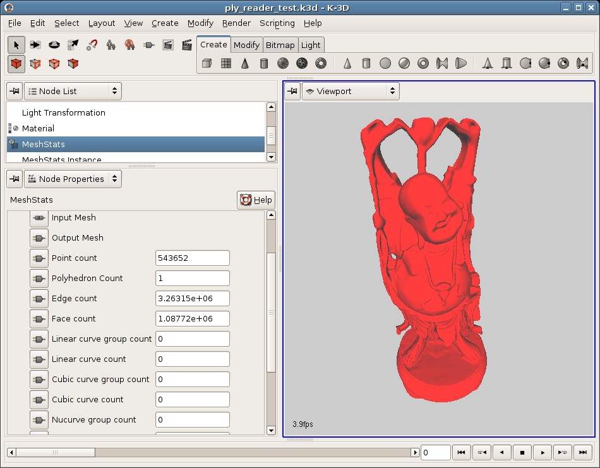Select Material in the node list
This screenshot has width=600, height=468.
tap(38, 128)
